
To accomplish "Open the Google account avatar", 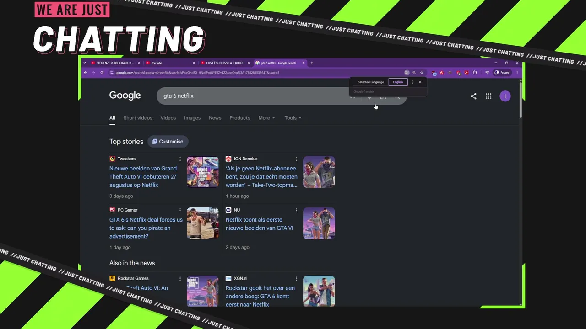I will 505,96.
